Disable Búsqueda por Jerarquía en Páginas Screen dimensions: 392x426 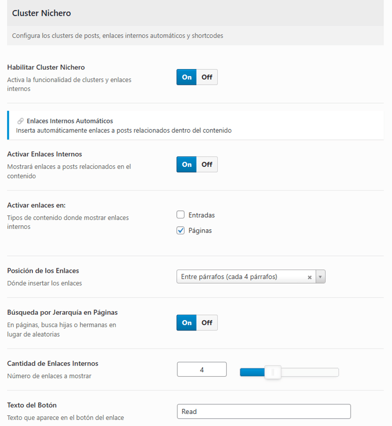click(x=207, y=323)
